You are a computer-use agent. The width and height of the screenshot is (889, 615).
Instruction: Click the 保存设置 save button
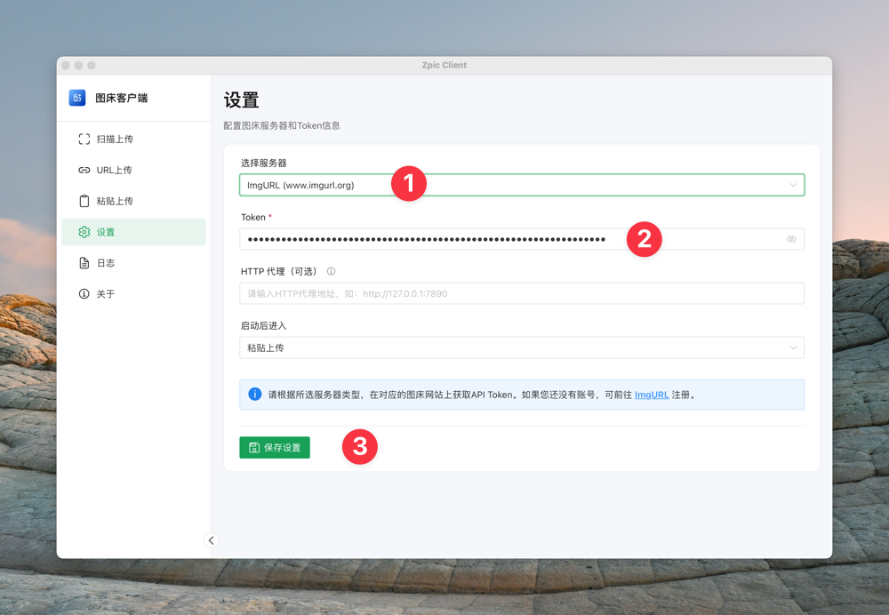pyautogui.click(x=274, y=447)
